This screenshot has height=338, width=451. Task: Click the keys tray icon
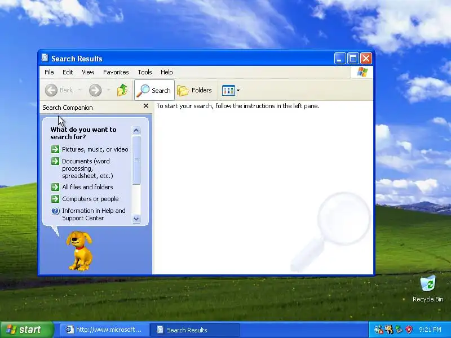point(389,330)
